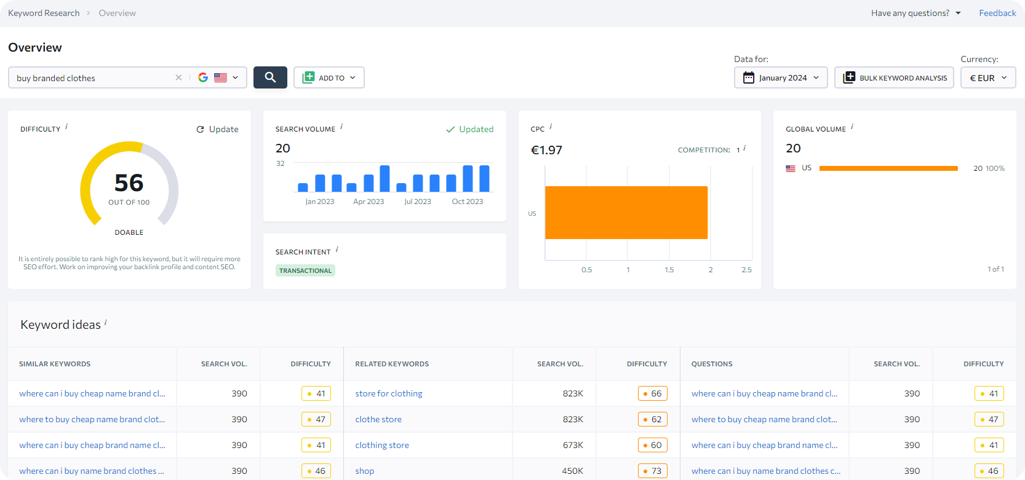The image size is (1025, 480).
Task: Clear the keyword with the X icon
Action: pyautogui.click(x=178, y=77)
